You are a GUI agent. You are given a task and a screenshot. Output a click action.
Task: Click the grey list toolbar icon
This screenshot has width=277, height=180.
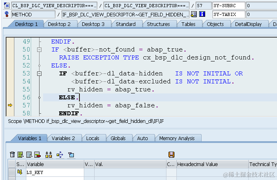click(29, 154)
